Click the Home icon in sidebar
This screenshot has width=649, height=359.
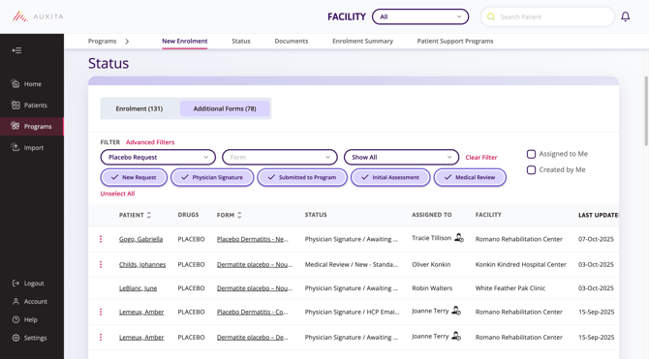(x=15, y=84)
